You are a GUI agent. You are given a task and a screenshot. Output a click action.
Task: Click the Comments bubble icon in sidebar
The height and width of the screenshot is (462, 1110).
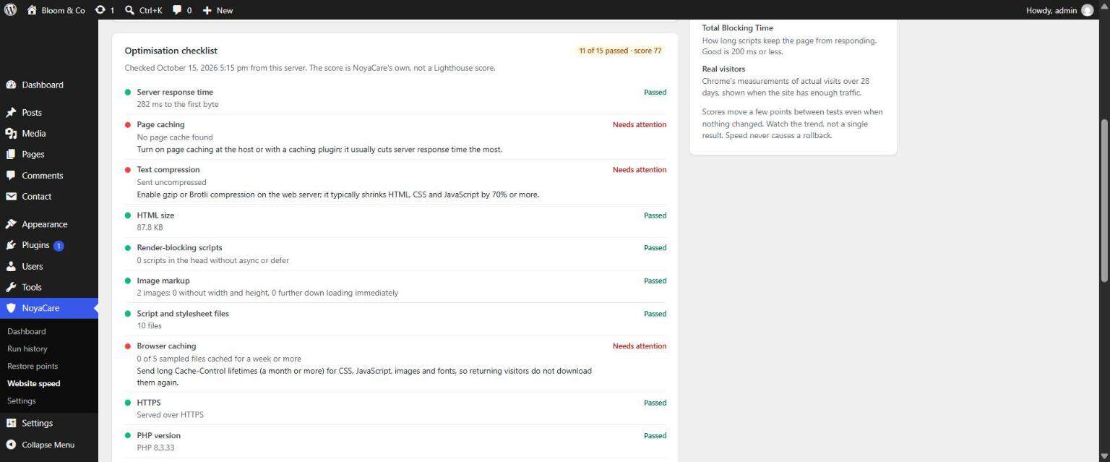(11, 176)
